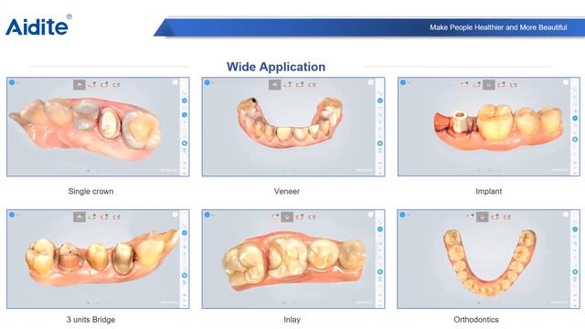Viewport: 585px width, 329px height.
Task: Click the topmost blue sidebar tool in Single crown panel
Action: 185,101
